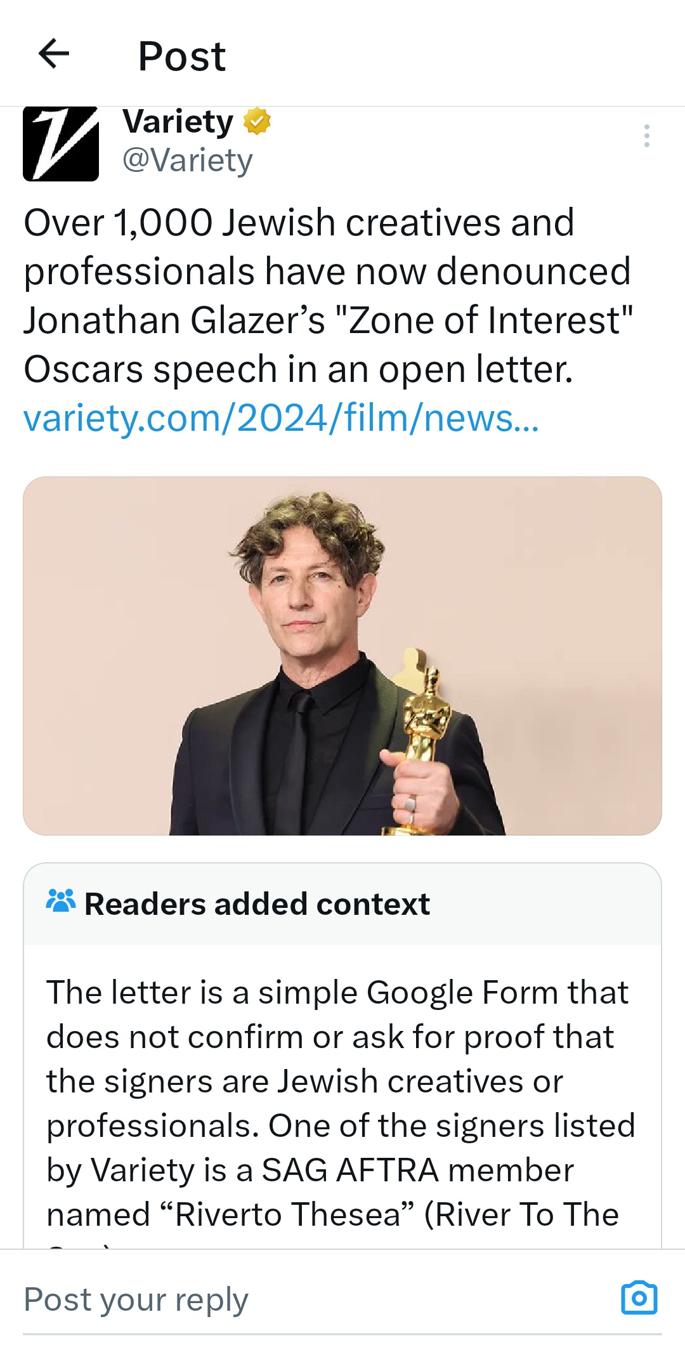Tap the "Zone of Interest" phrase in post
The height and width of the screenshot is (1345, 685).
coord(490,320)
